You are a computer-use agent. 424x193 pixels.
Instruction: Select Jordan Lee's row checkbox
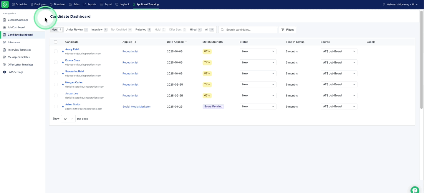56,96
